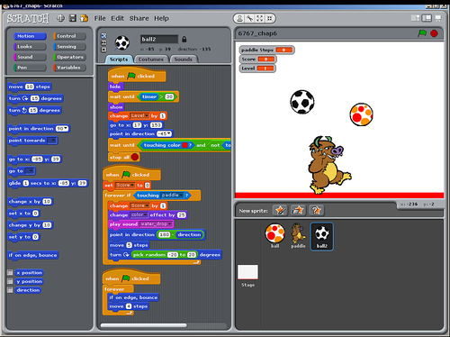Viewport: 450px width, 337px height.
Task: Set rotation style to left-right flip
Action: tap(103, 42)
